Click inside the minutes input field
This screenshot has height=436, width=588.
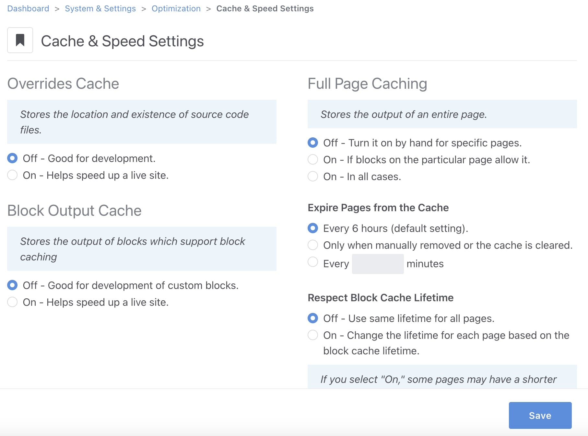pyautogui.click(x=378, y=264)
